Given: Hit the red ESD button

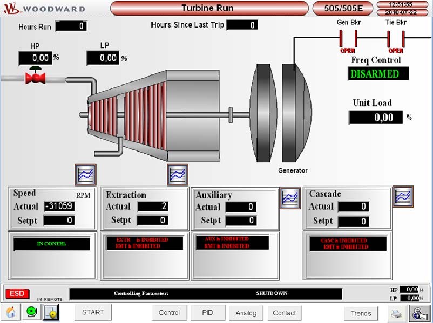Looking at the screenshot, I should click(17, 294).
